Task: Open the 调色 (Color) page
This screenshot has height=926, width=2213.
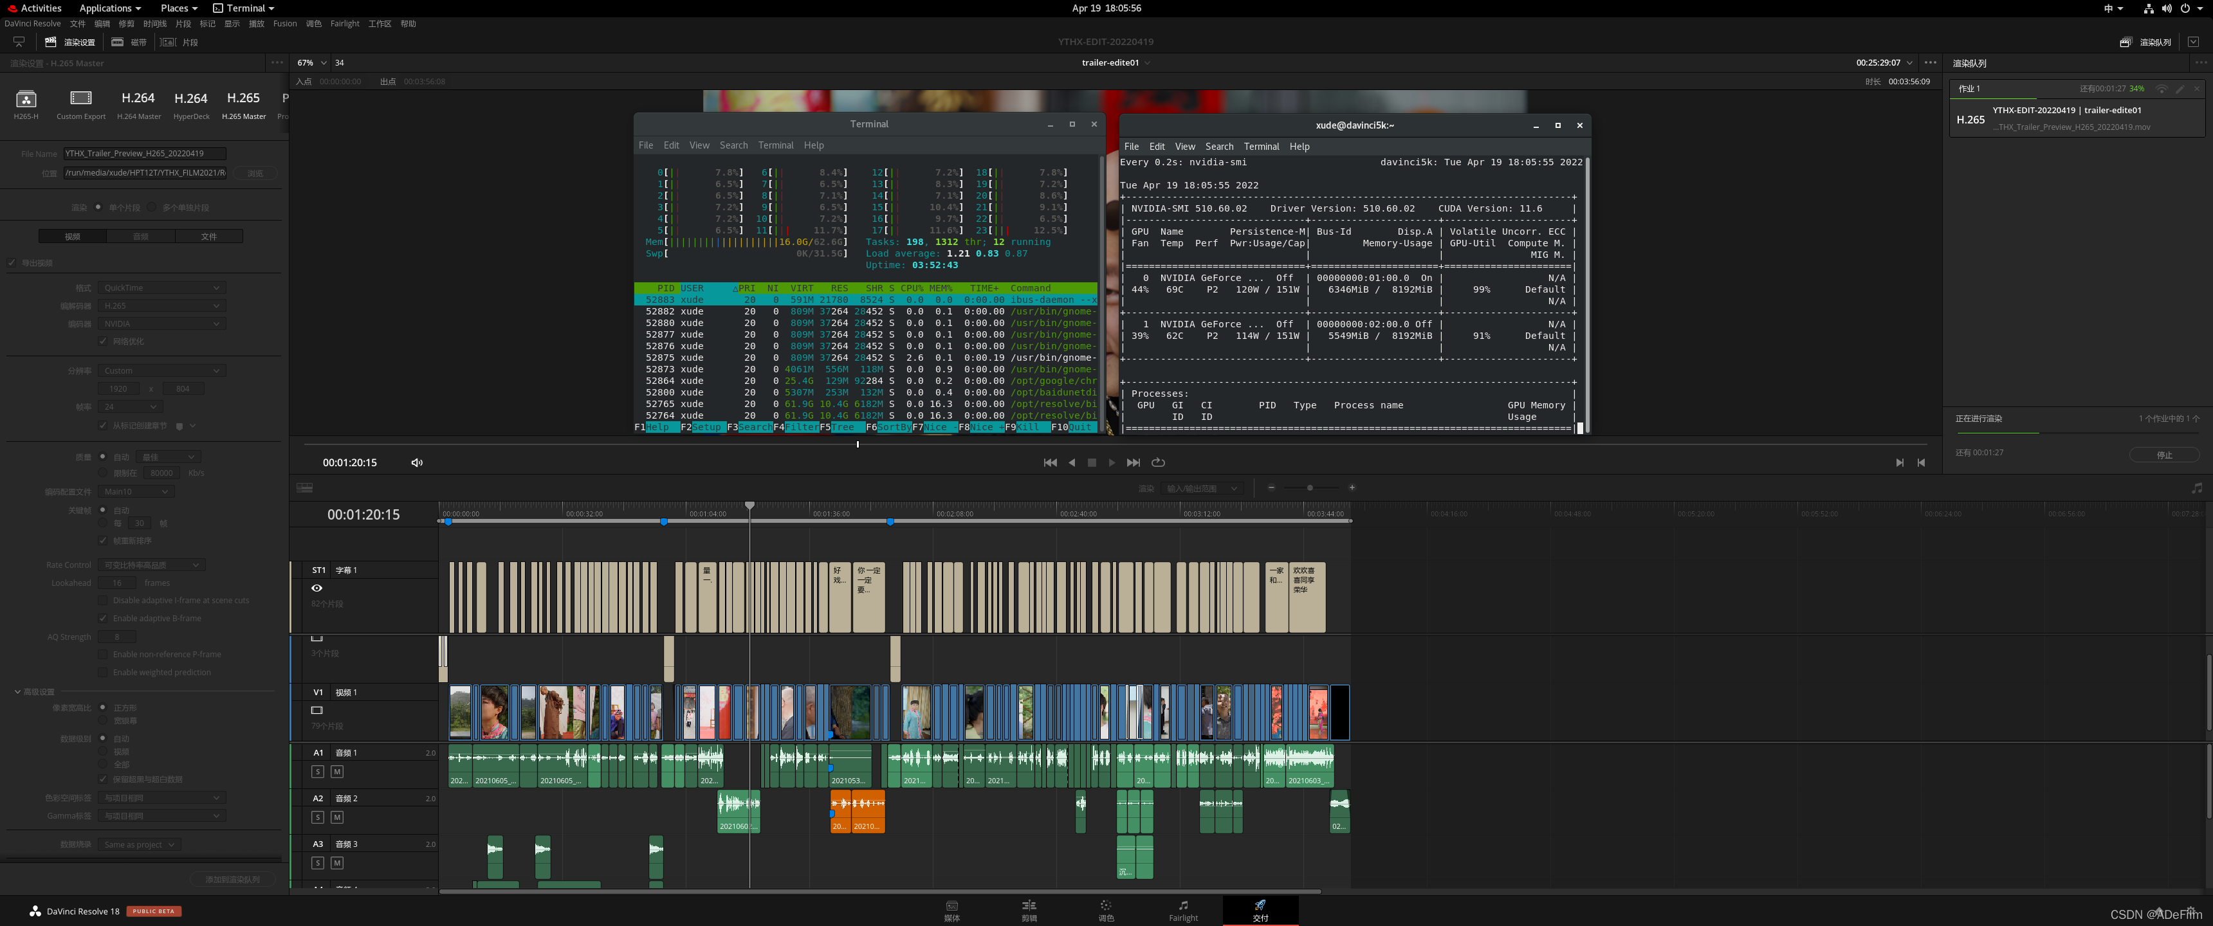Action: pyautogui.click(x=1106, y=910)
